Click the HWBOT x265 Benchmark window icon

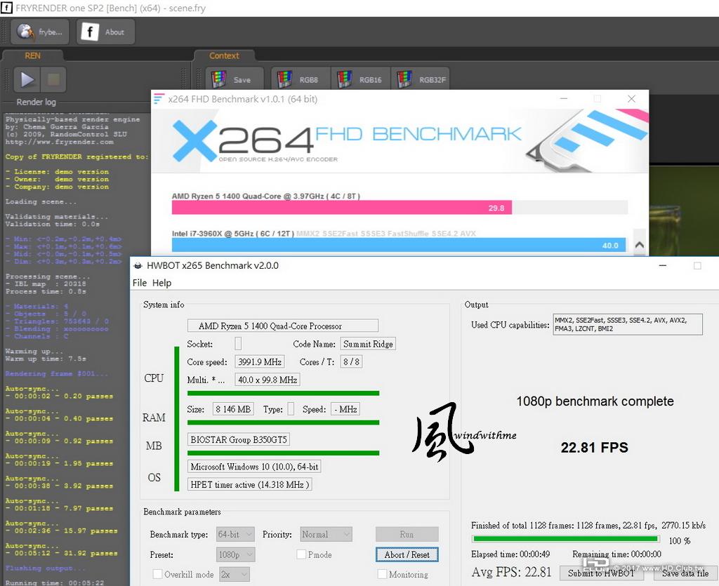(138, 265)
